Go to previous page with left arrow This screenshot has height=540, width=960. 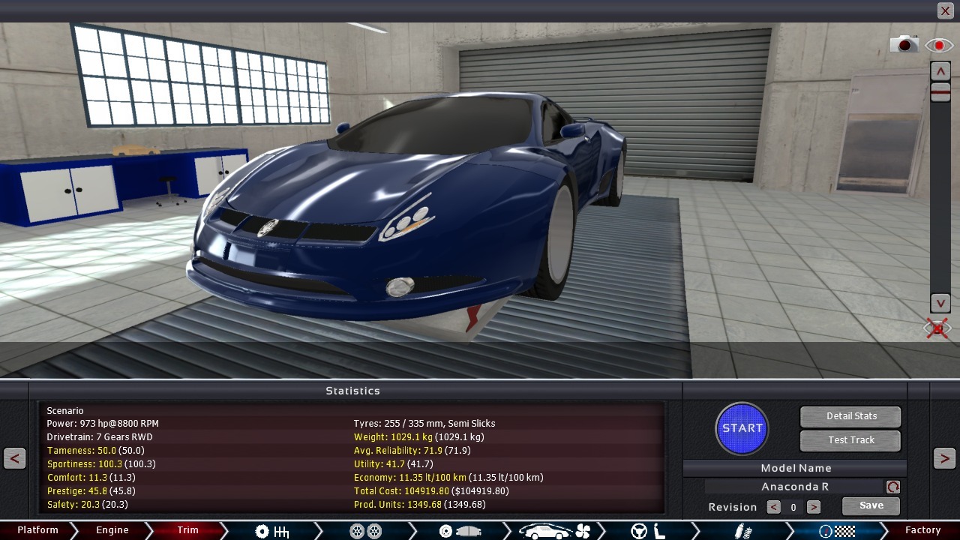[14, 458]
